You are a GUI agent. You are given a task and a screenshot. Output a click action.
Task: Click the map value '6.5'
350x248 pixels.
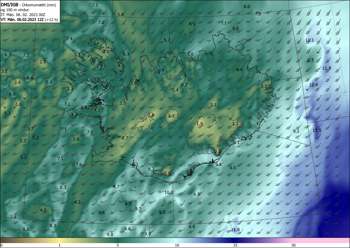[233, 168]
